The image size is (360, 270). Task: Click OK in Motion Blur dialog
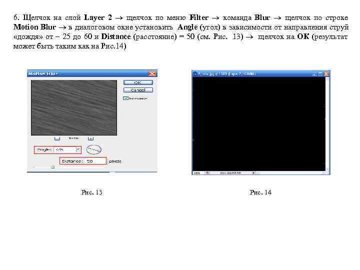[x=138, y=82]
